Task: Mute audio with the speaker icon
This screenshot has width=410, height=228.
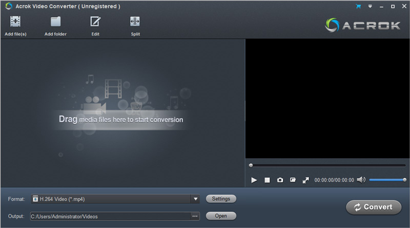Action: 361,180
